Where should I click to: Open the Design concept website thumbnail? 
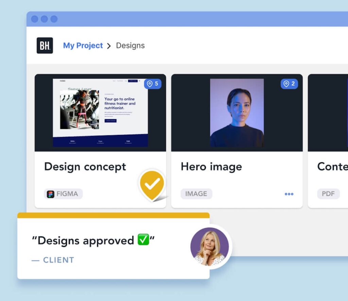tap(100, 113)
